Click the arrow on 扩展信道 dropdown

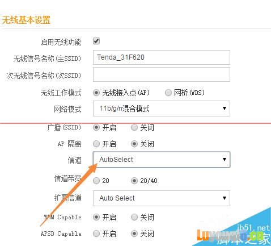pyautogui.click(x=225, y=198)
